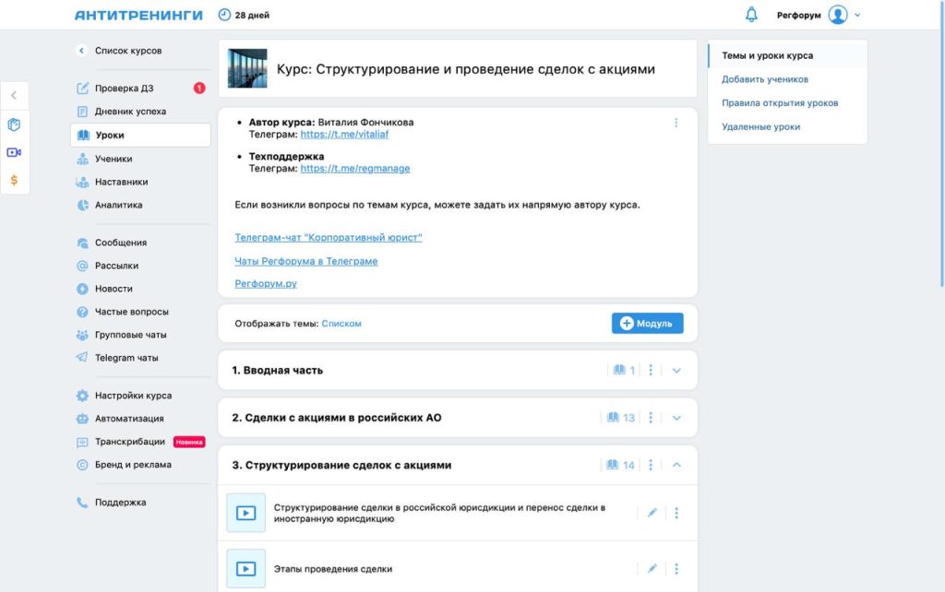945x592 pixels.
Task: Click the course cover thumbnail image
Action: pyautogui.click(x=247, y=69)
